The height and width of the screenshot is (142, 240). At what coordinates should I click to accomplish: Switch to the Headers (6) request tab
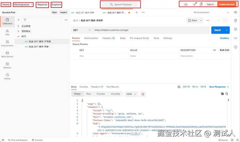tap(109, 38)
